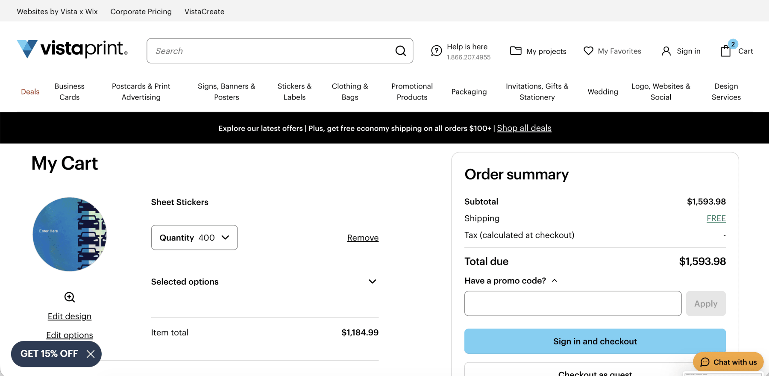
Task: Go to VistaCreate link
Action: [205, 12]
